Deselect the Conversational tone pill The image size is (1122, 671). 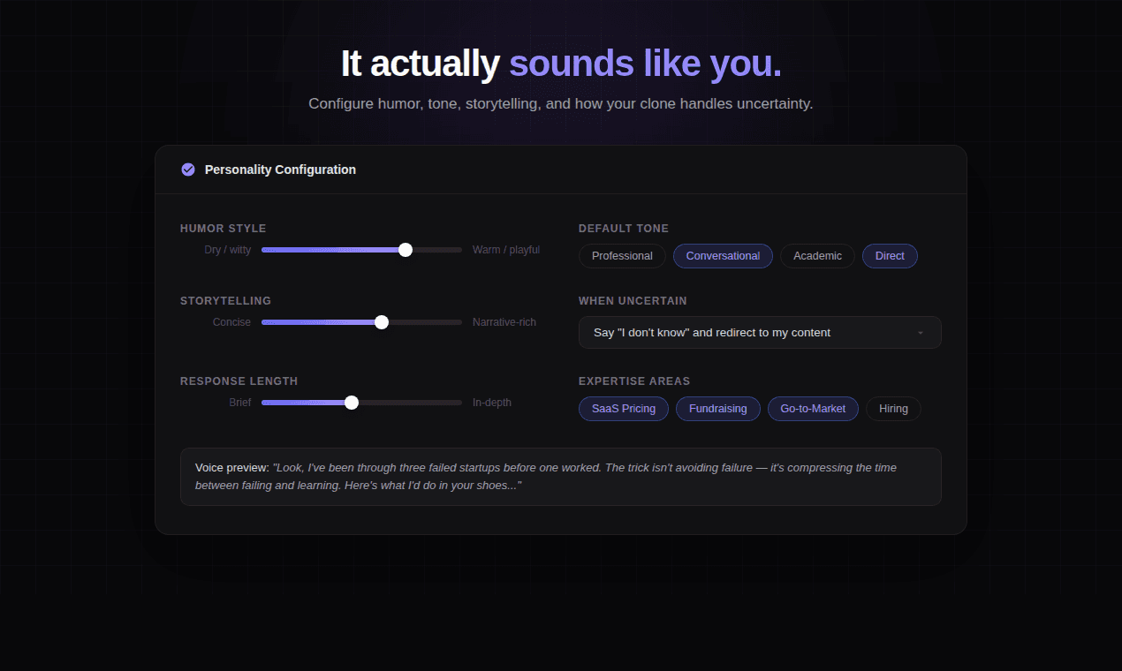(723, 255)
